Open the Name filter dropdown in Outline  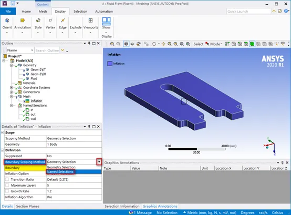[x=32, y=50]
